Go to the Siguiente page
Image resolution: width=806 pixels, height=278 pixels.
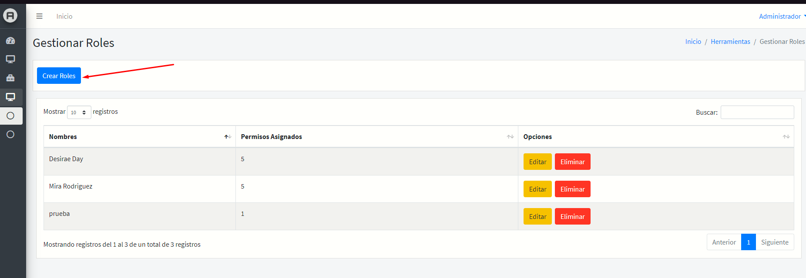pyautogui.click(x=774, y=242)
